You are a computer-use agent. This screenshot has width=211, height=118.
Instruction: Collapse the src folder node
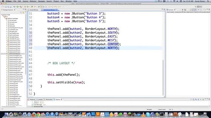pos(3,17)
